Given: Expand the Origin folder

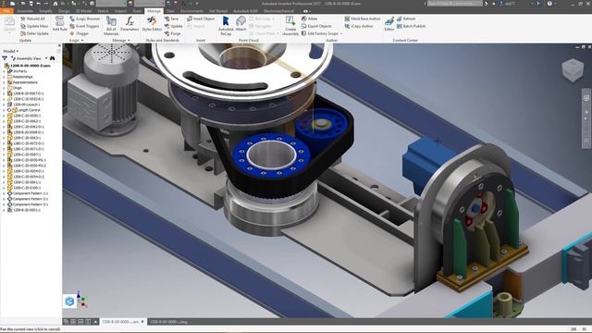Looking at the screenshot, I should [x=4, y=88].
